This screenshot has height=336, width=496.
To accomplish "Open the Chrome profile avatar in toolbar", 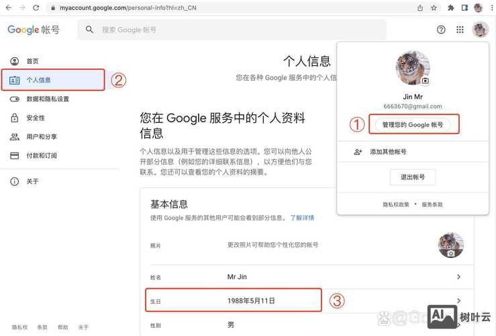I will (479, 7).
